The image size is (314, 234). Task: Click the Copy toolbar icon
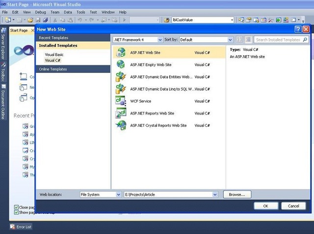pyautogui.click(x=62, y=20)
